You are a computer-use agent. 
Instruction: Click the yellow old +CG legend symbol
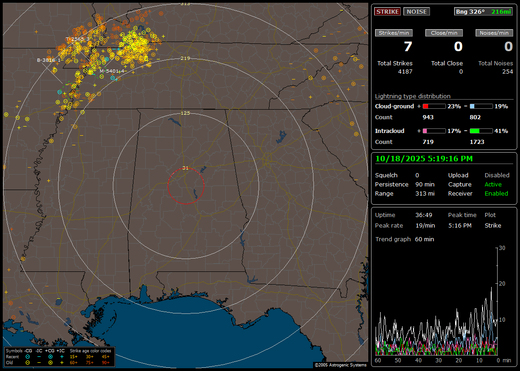click(x=50, y=362)
